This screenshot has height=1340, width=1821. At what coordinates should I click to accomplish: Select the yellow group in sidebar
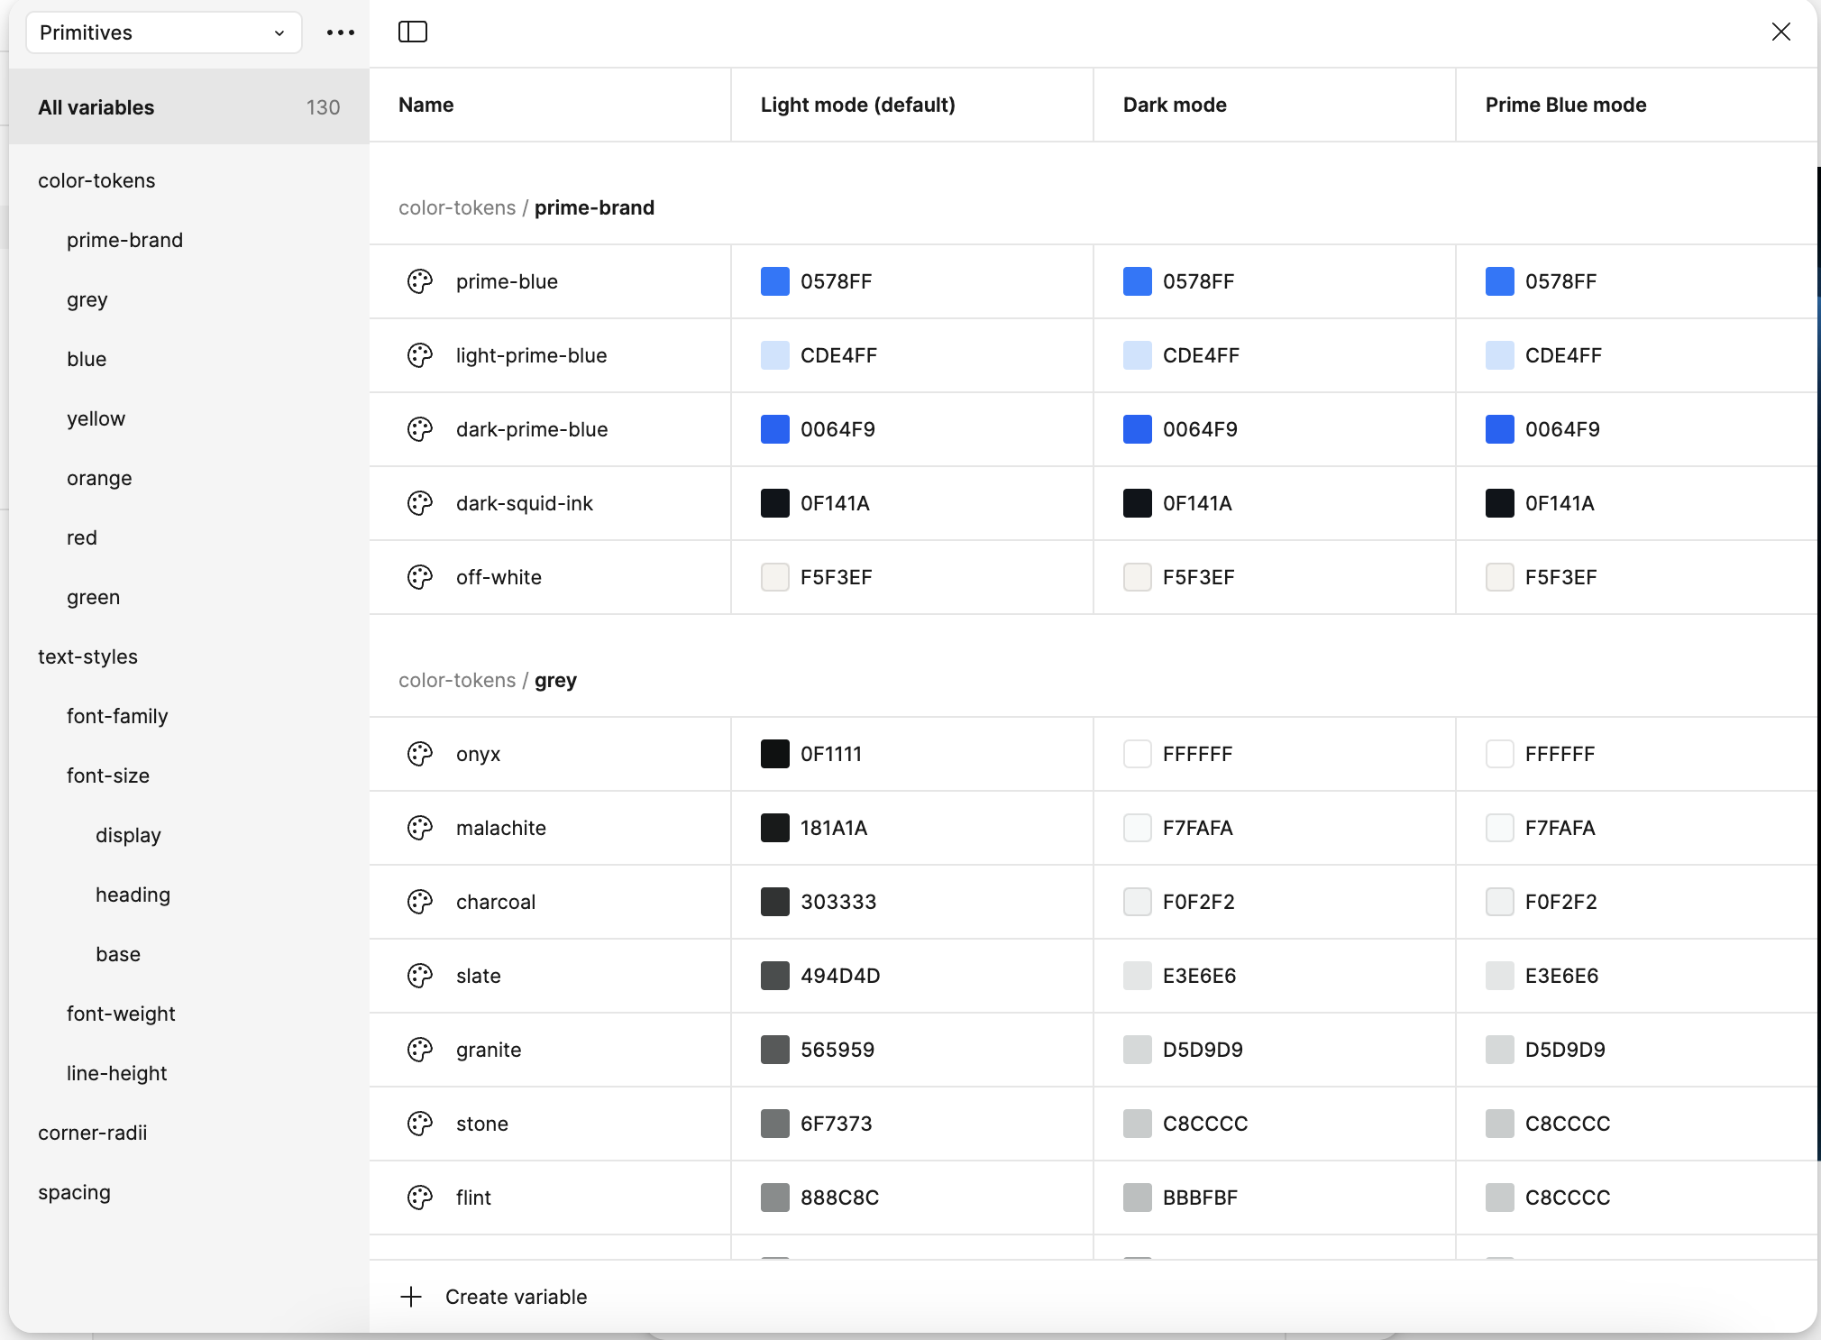96,418
